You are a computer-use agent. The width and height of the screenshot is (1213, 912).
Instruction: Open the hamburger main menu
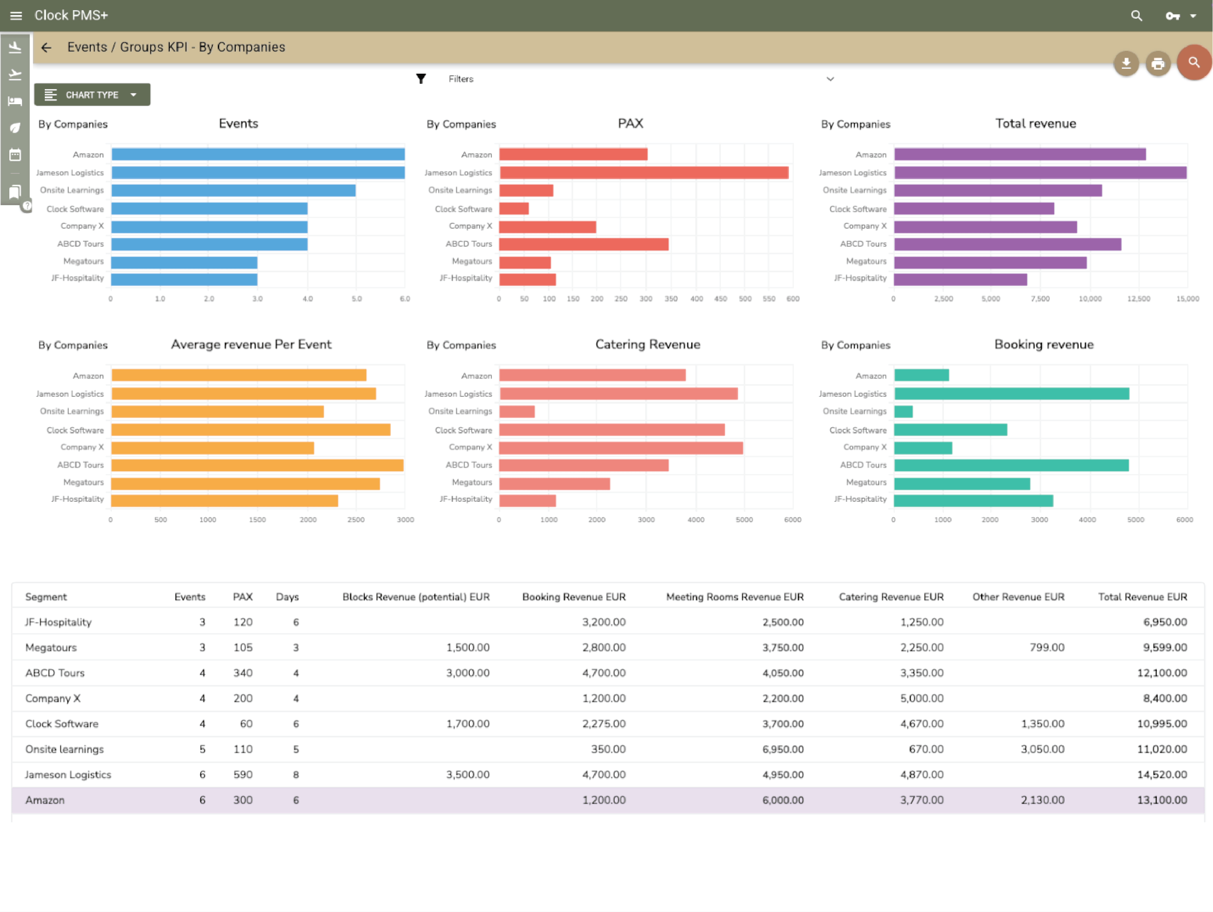(16, 15)
